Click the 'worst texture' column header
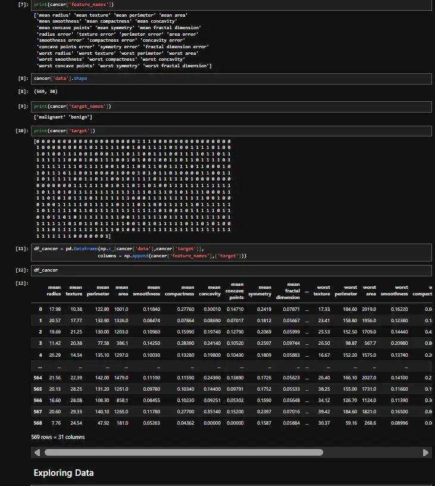 tap(322, 291)
